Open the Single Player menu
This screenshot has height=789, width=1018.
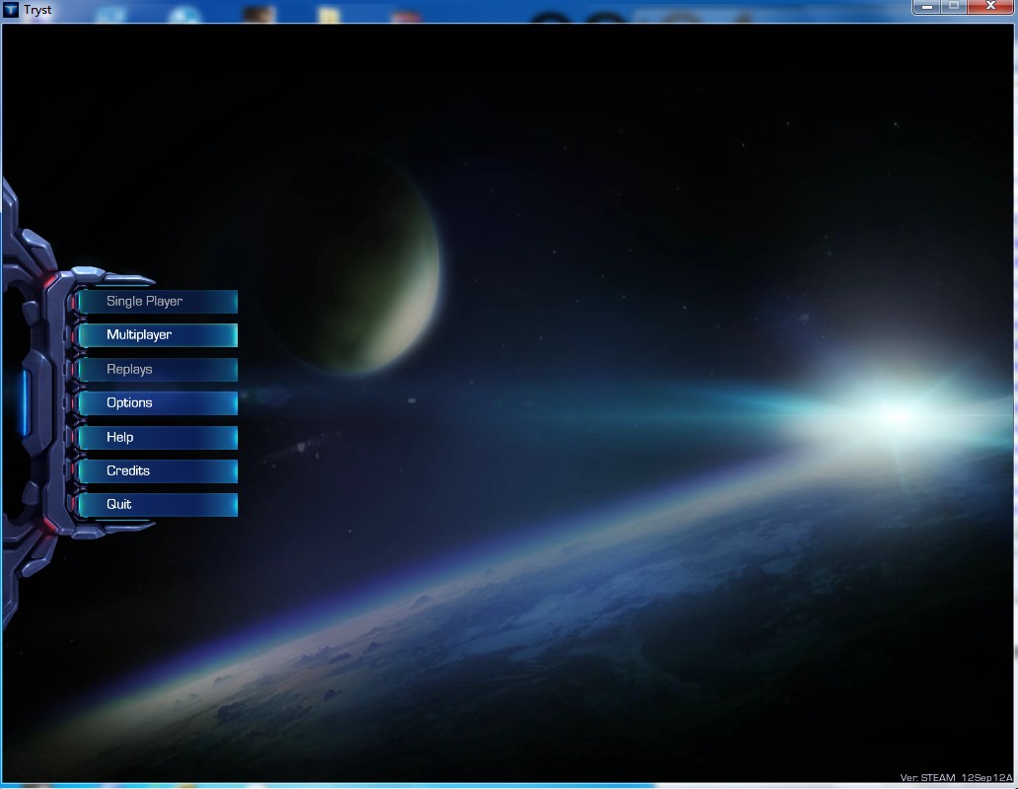pos(158,302)
